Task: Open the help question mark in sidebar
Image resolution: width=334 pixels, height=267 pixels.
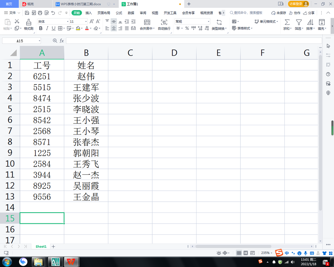Action: (x=328, y=74)
